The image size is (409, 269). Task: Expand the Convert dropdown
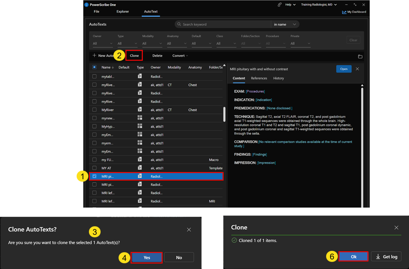tap(180, 56)
